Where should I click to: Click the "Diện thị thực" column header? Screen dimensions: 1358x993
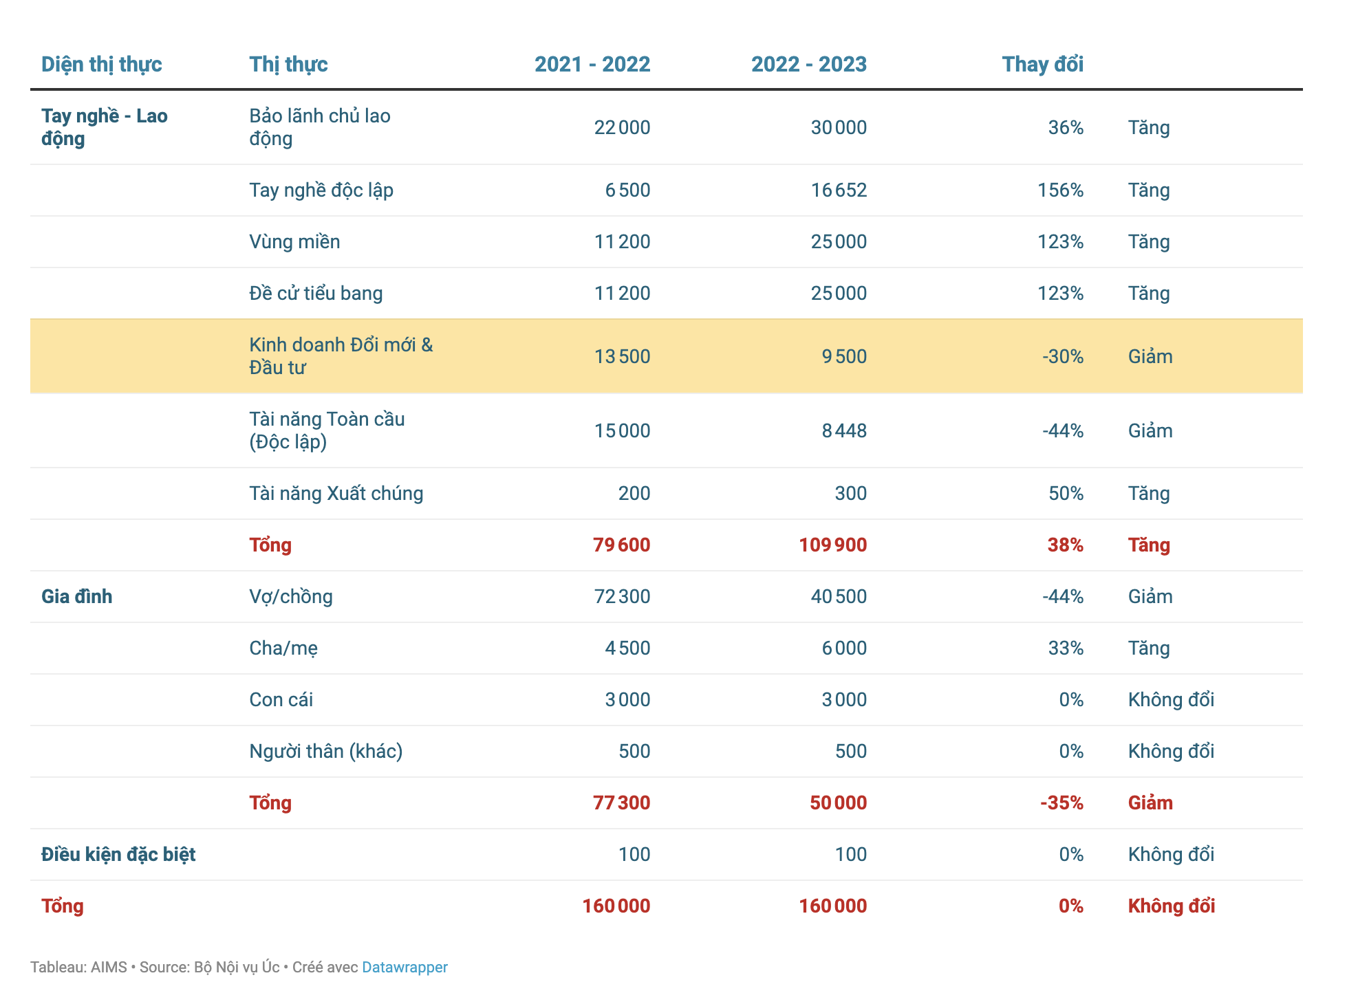[x=101, y=64]
